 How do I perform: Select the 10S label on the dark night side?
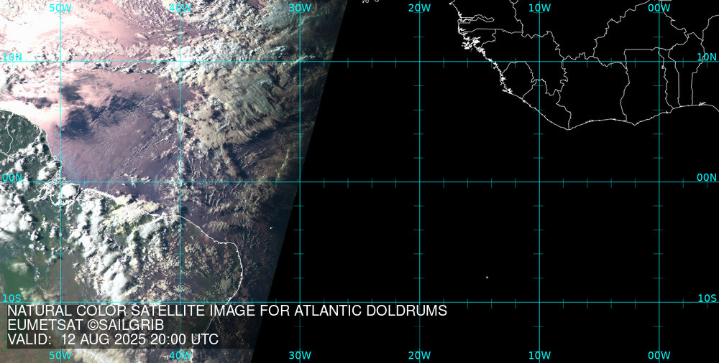(x=707, y=298)
